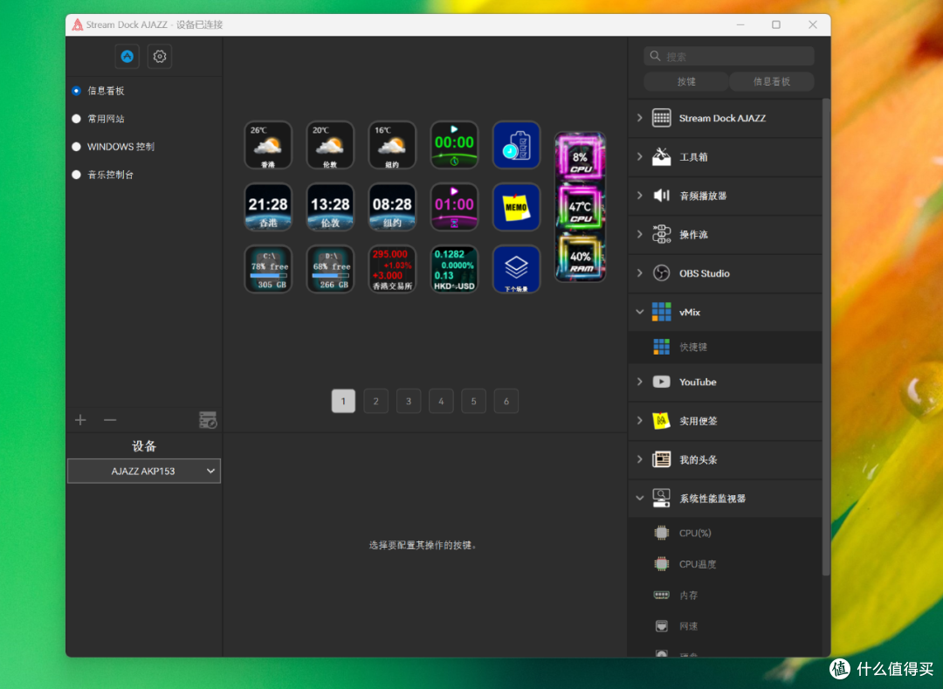Select the WINDOWS 控制 profile radio button
This screenshot has height=689, width=943.
[x=76, y=147]
